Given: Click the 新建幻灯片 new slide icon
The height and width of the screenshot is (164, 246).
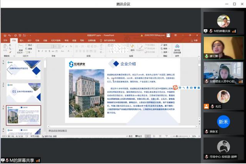Looking at the screenshot, I should click(x=20, y=47).
